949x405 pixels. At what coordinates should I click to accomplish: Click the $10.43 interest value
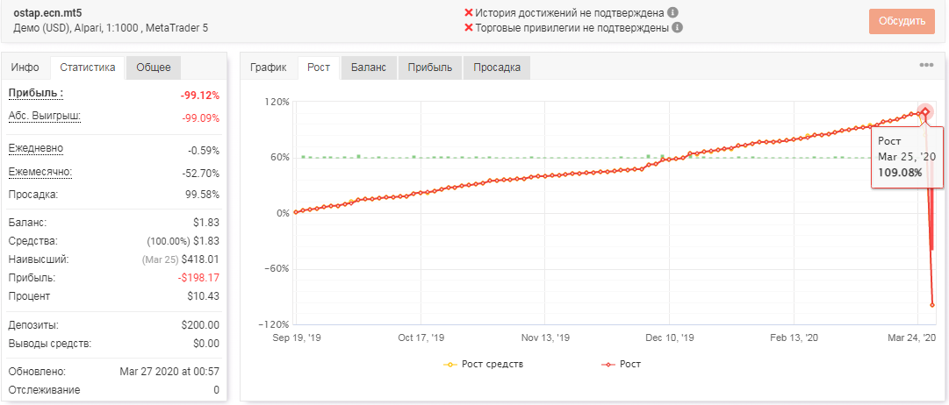pyautogui.click(x=204, y=296)
